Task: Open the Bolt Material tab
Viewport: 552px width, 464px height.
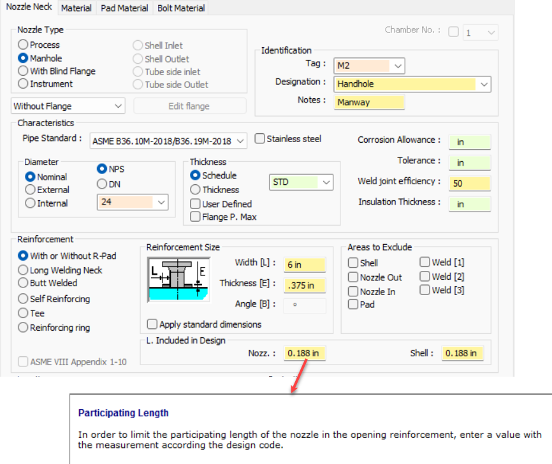Action: point(181,8)
